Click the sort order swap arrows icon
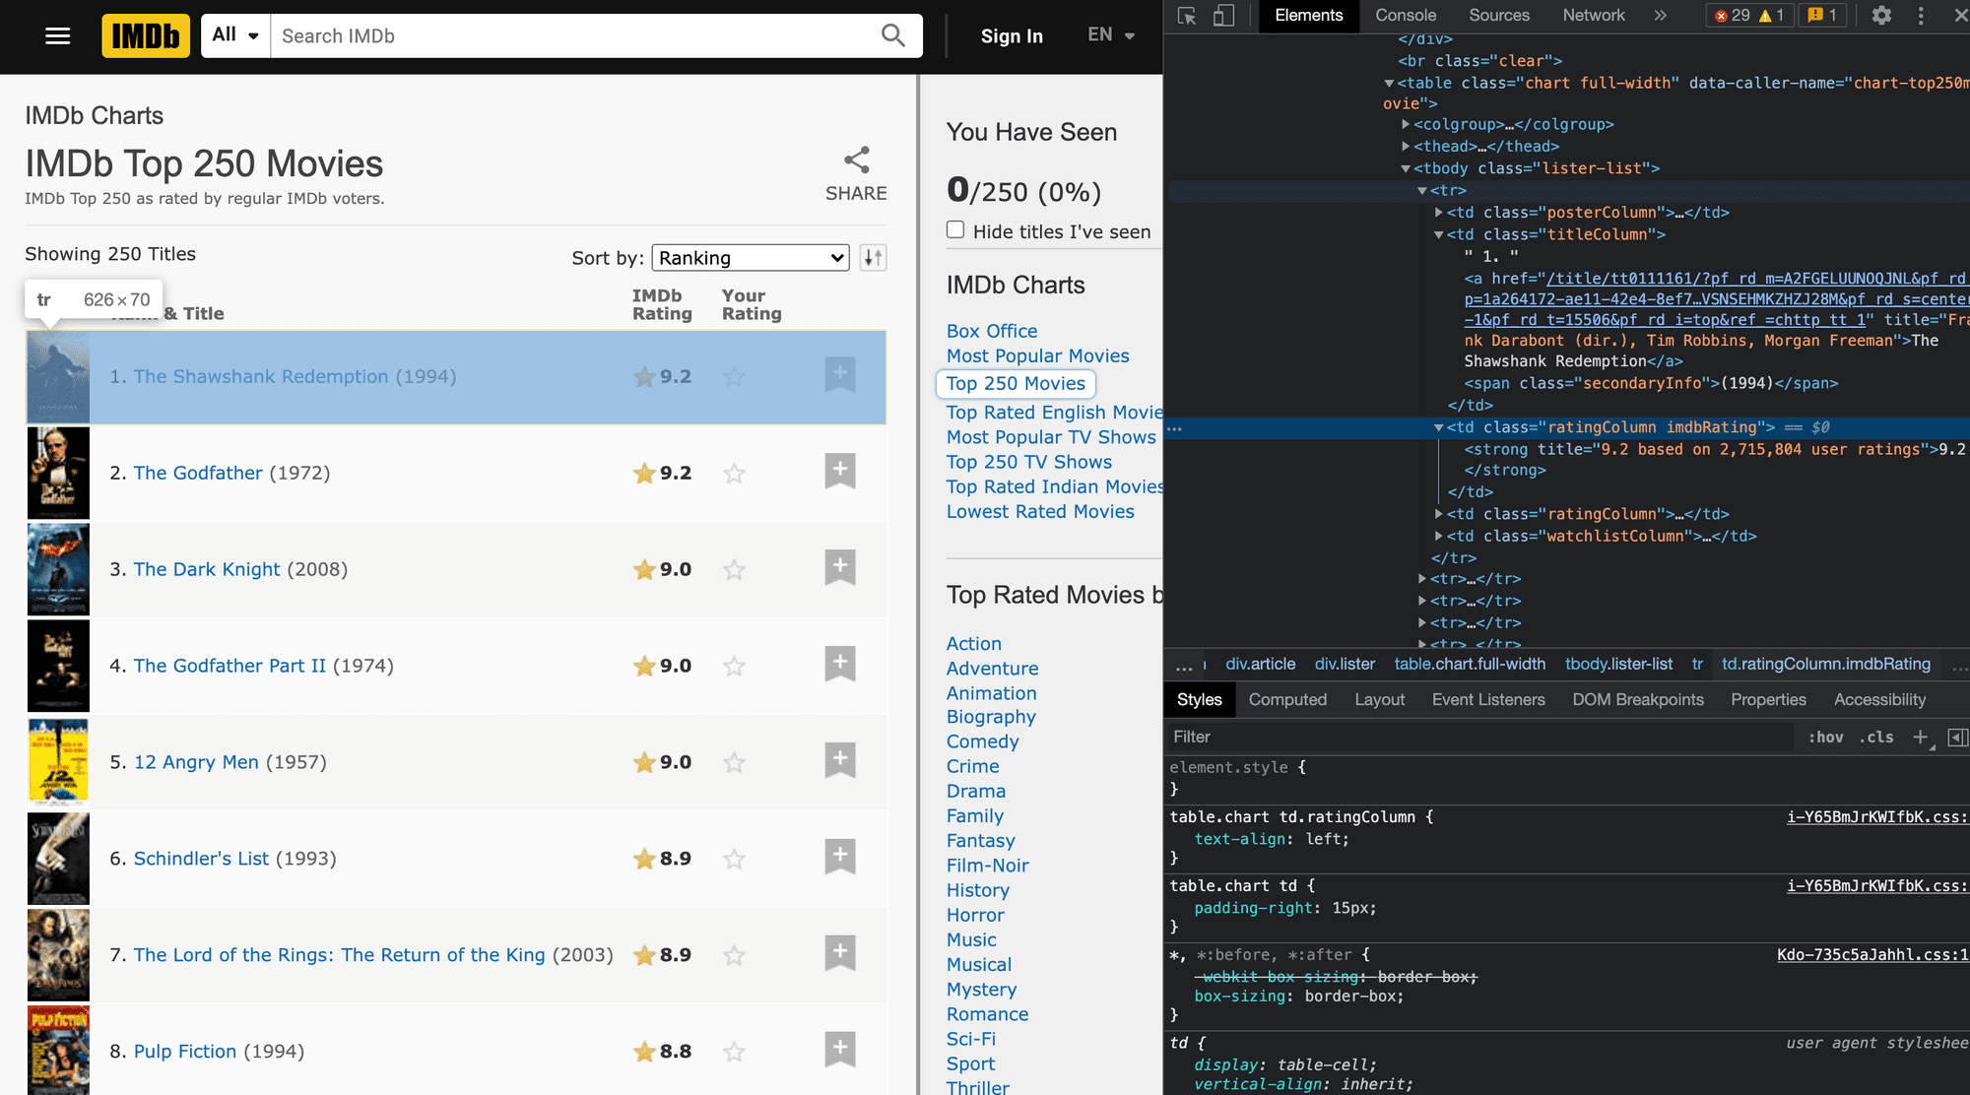1970x1095 pixels. point(872,257)
